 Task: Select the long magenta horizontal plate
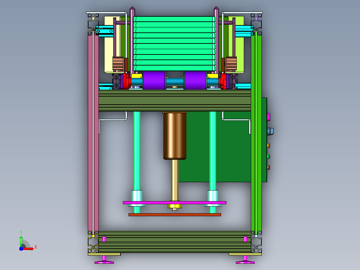point(174,203)
